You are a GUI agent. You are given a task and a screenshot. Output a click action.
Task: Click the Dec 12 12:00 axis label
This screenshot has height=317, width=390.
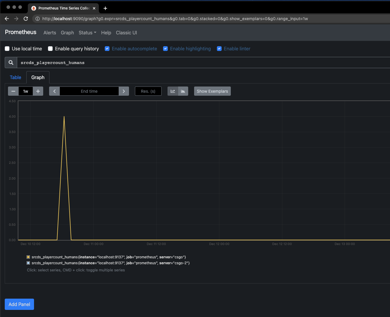282,244
